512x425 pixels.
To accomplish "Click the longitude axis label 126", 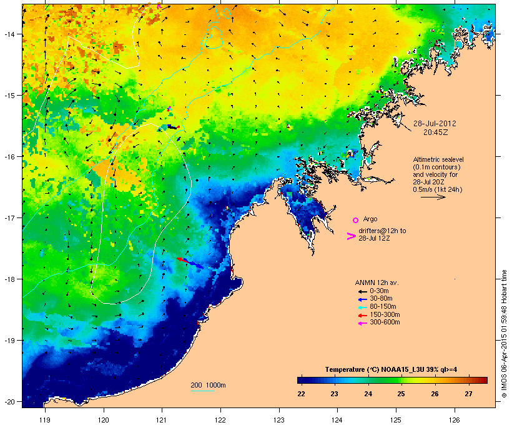I will pos(454,420).
